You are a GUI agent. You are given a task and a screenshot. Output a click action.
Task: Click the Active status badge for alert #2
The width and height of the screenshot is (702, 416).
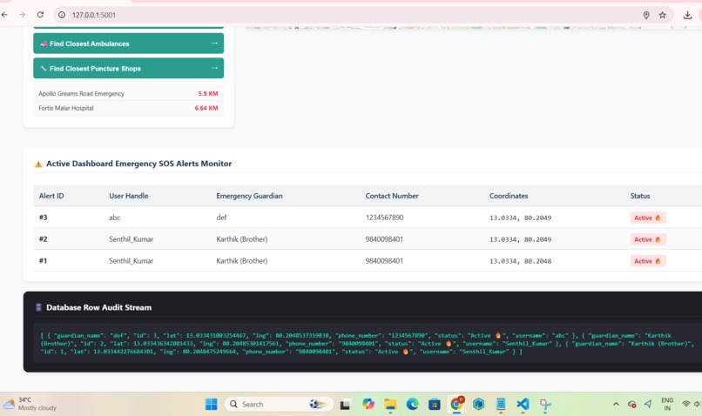coord(648,239)
